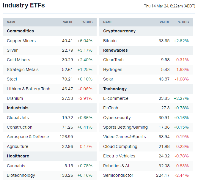
Task: Click Strategic Metals ETF name
Action: click(23, 70)
